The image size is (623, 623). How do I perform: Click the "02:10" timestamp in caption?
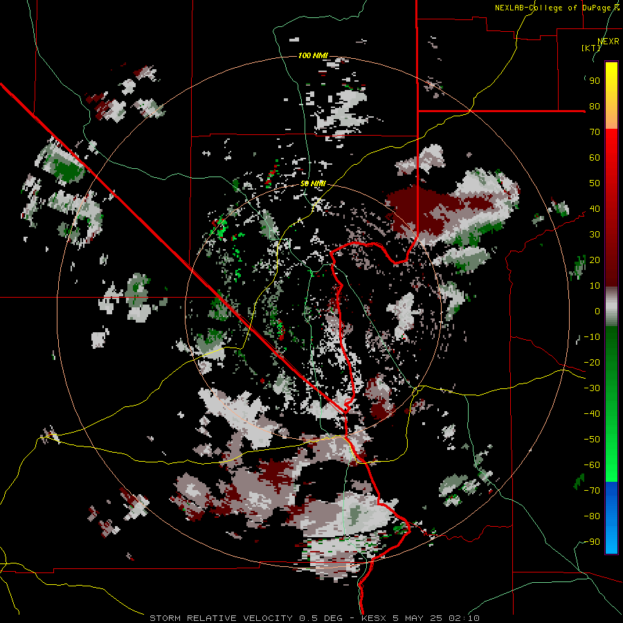click(x=464, y=618)
